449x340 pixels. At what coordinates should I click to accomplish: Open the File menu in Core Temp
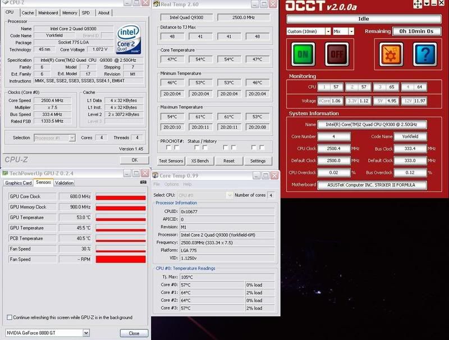(x=157, y=184)
